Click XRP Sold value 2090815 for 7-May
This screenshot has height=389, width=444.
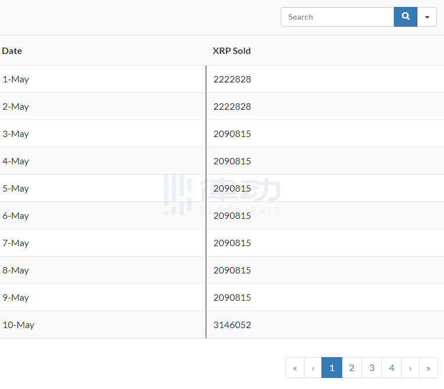pyautogui.click(x=232, y=243)
